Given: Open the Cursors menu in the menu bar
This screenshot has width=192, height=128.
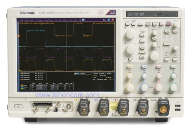Looking at the screenshot, I should coord(46,20).
